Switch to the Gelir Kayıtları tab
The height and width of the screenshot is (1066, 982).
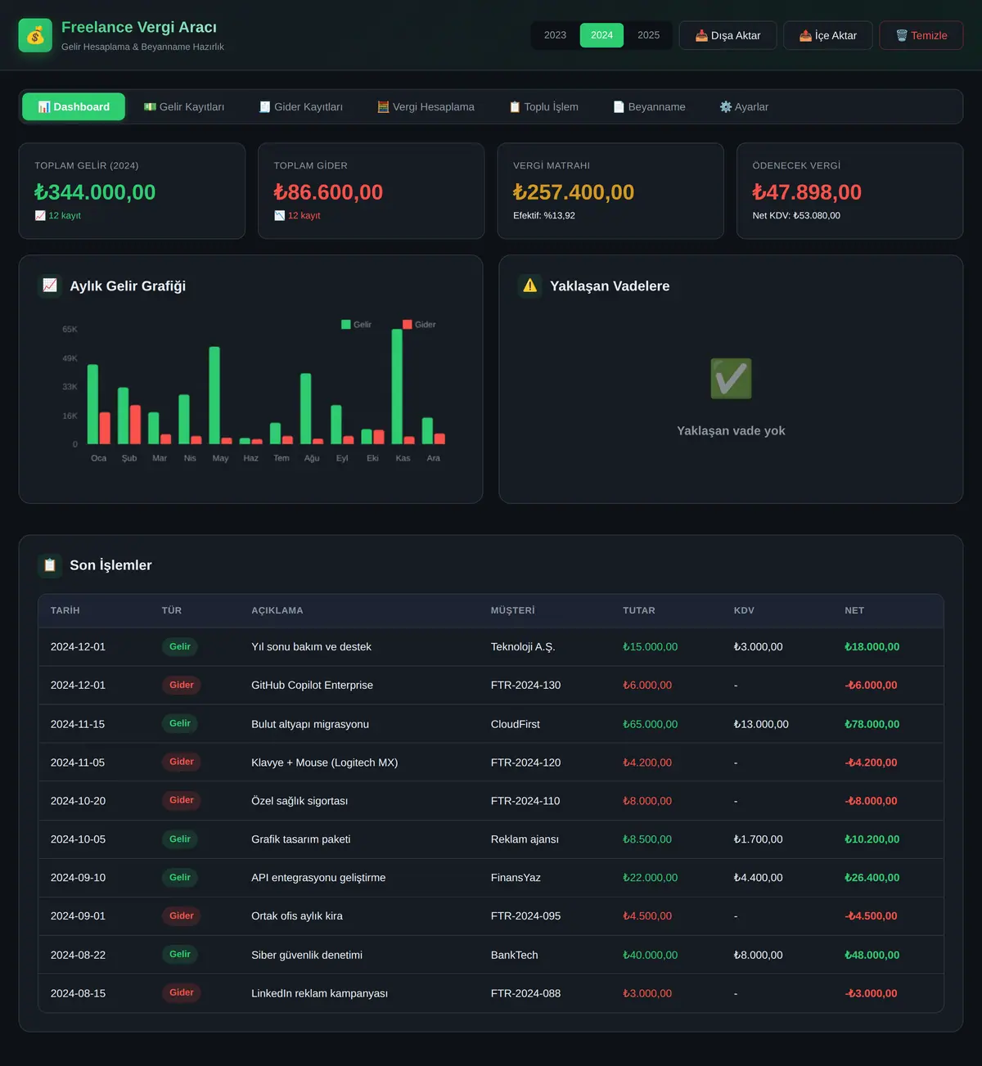[184, 107]
